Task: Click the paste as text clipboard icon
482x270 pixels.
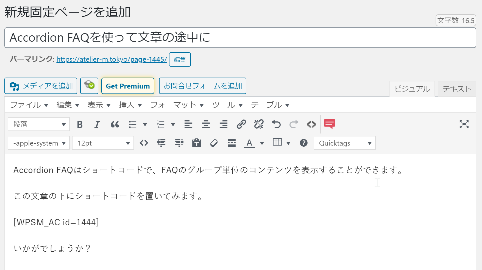Action: [196, 143]
